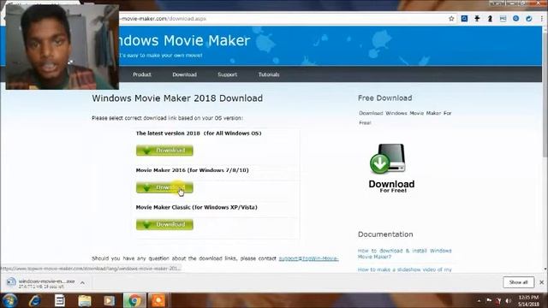Open the Support nav item
Image resolution: width=548 pixels, height=308 pixels.
227,74
